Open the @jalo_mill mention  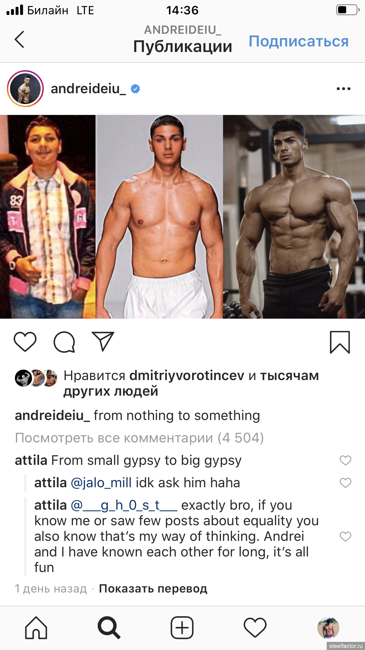point(101,483)
